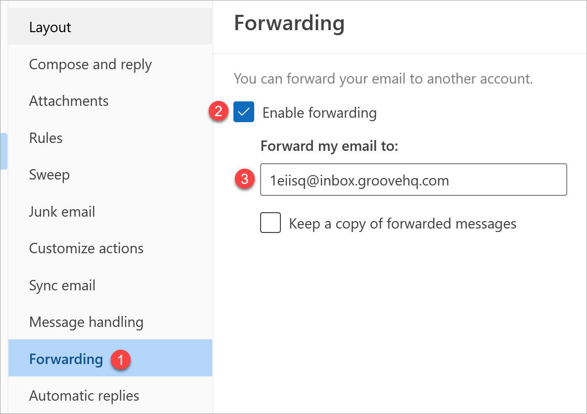
Task: Click the red step 3 badge
Action: pos(244,179)
